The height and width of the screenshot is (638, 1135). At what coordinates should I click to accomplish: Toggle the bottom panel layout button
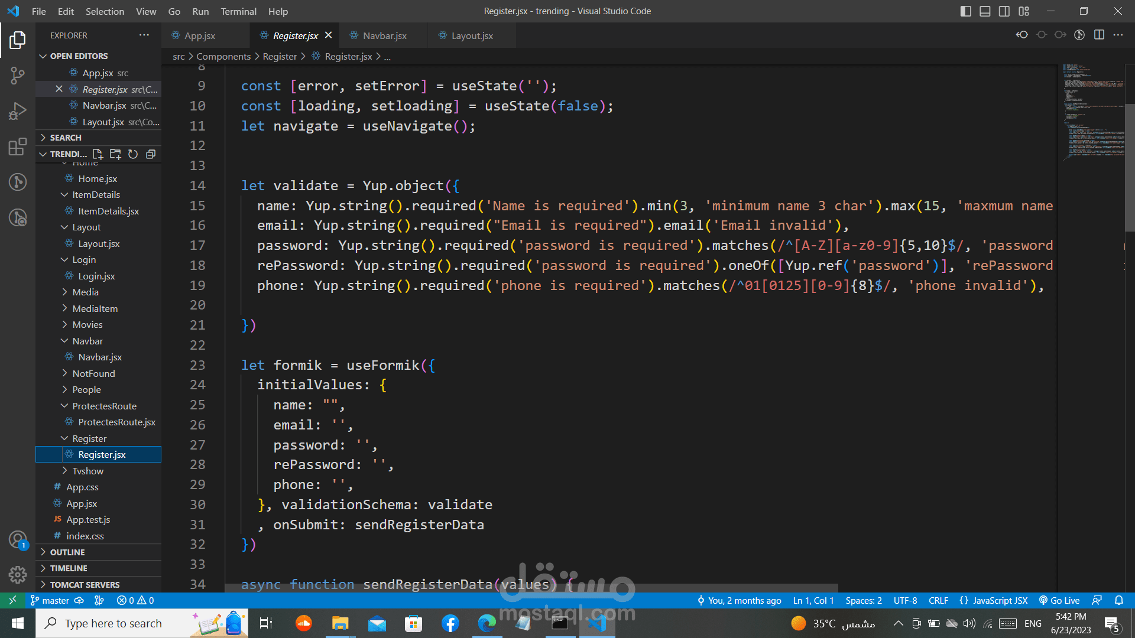(985, 11)
